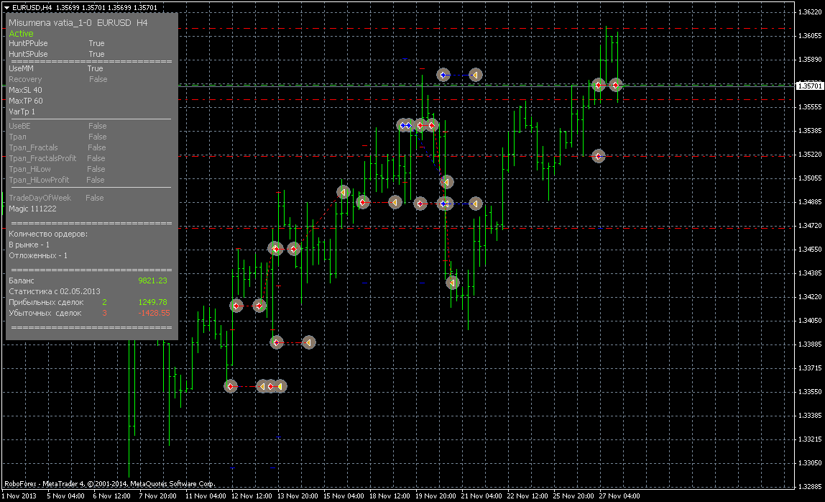The image size is (825, 502).
Task: Click the 1.32885 price on the scale
Action: 811,487
